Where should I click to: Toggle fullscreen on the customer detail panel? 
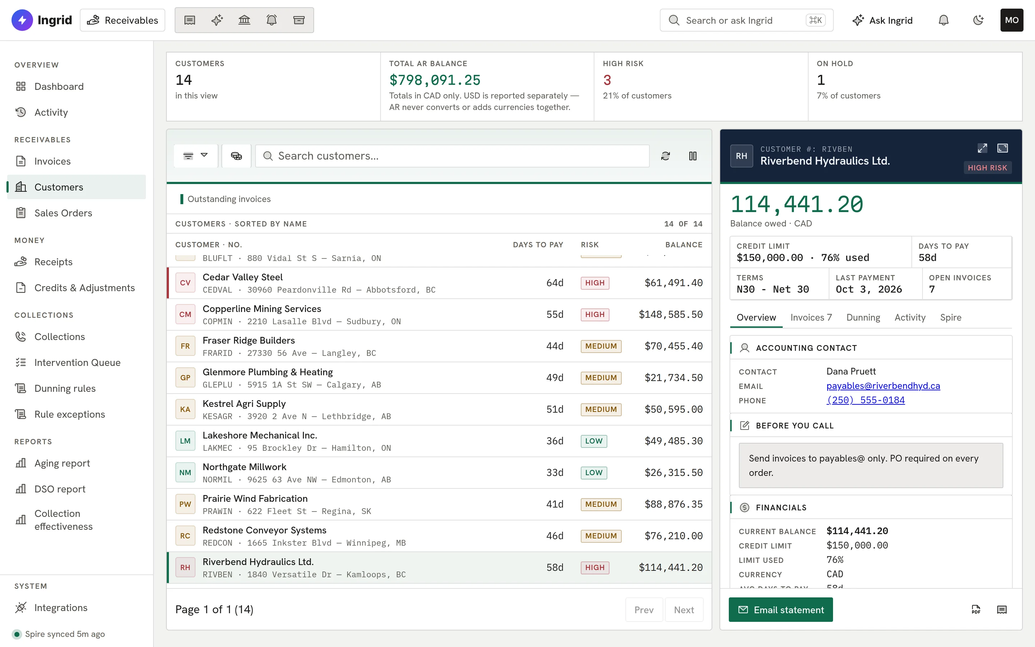click(x=1003, y=148)
